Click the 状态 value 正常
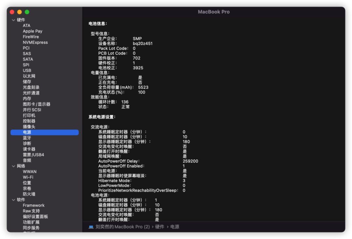This screenshot has height=239, width=352. 125,107
